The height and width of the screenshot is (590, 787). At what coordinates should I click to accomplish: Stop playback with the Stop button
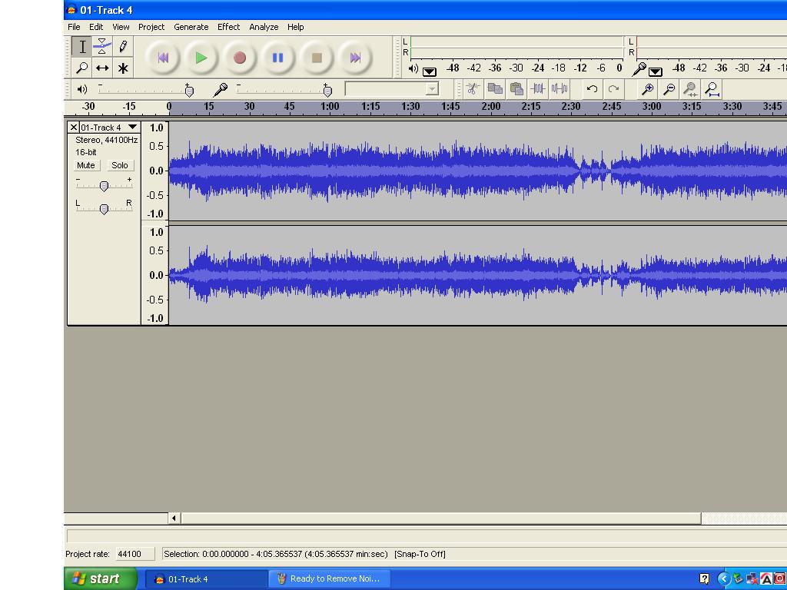[x=316, y=58]
